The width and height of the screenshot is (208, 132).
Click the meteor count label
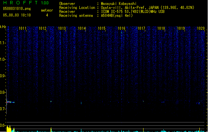[x=47, y=10]
